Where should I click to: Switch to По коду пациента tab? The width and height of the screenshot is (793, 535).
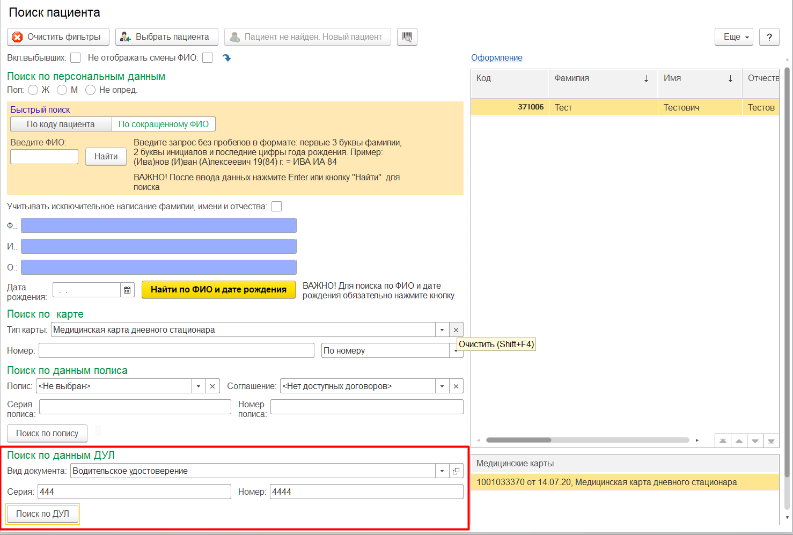[x=61, y=124]
